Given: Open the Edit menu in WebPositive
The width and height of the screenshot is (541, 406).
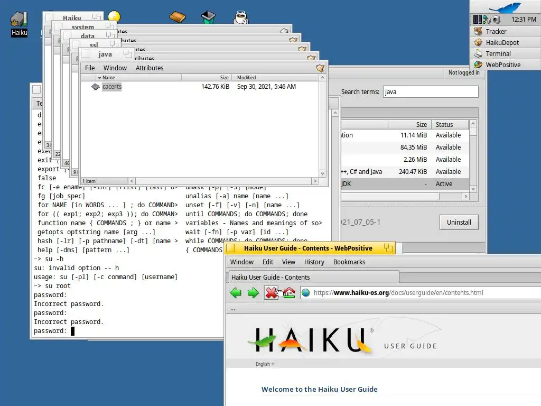Looking at the screenshot, I should coord(268,262).
